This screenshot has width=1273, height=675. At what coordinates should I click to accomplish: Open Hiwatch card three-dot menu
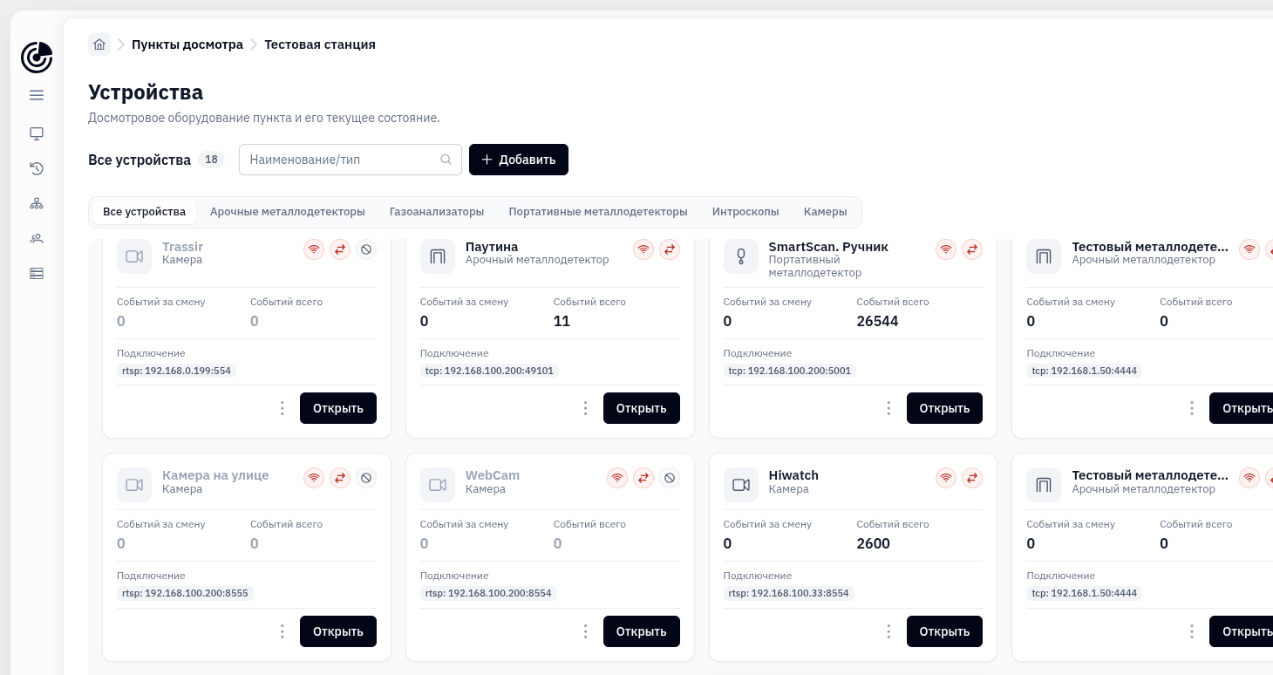tap(888, 631)
